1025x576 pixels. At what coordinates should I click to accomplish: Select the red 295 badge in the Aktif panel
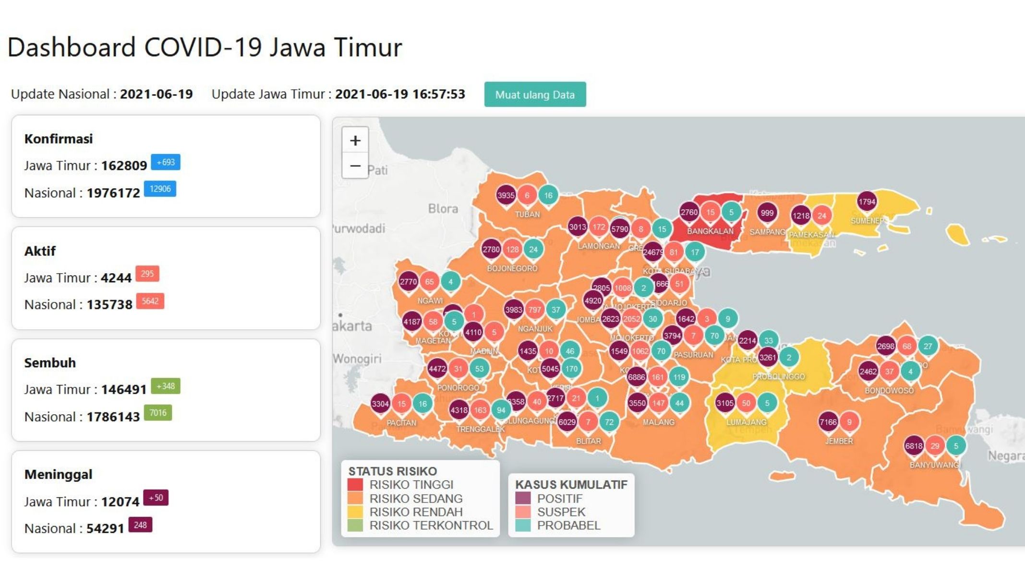pos(148,274)
